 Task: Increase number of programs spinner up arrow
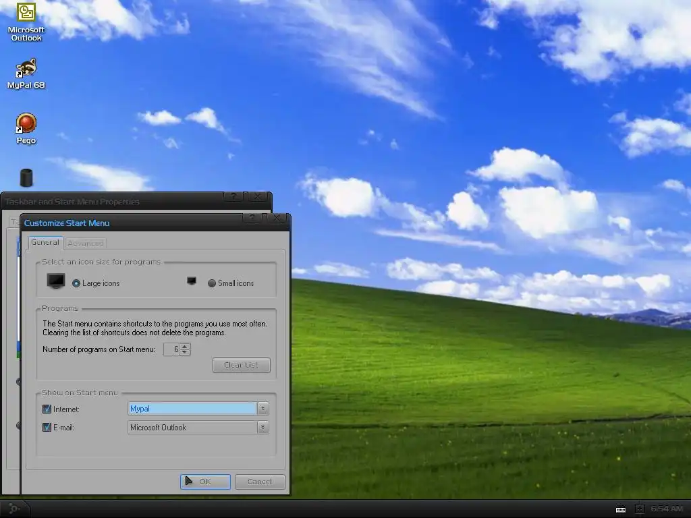(185, 346)
